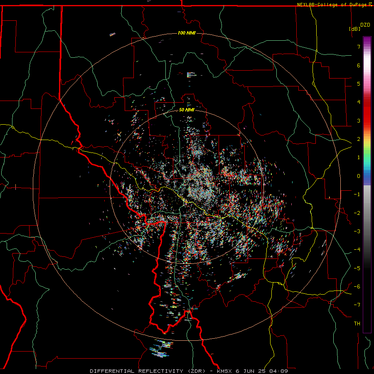Click the -5 value on color scale
The height and width of the screenshot is (374, 374).
pyautogui.click(x=357, y=268)
